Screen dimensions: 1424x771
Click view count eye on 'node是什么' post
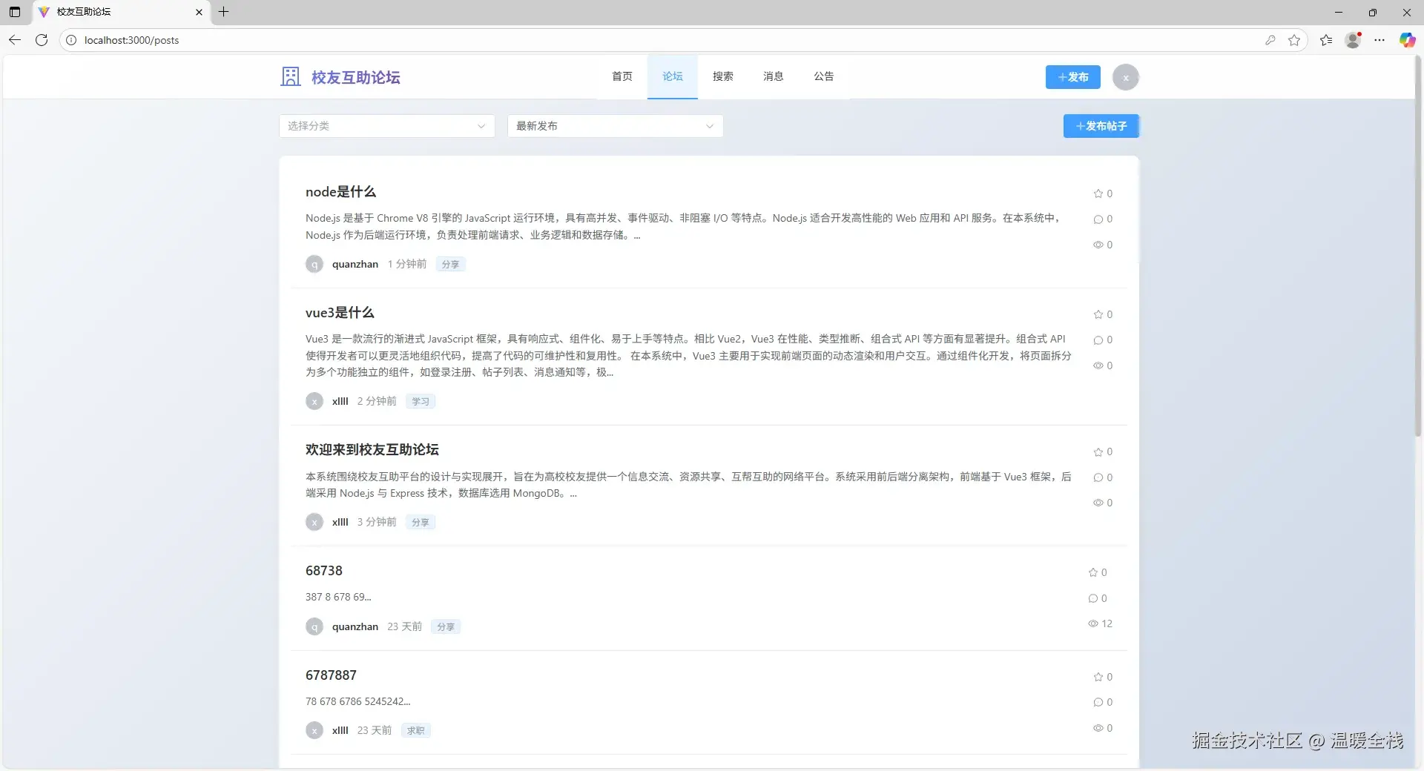(x=1098, y=245)
